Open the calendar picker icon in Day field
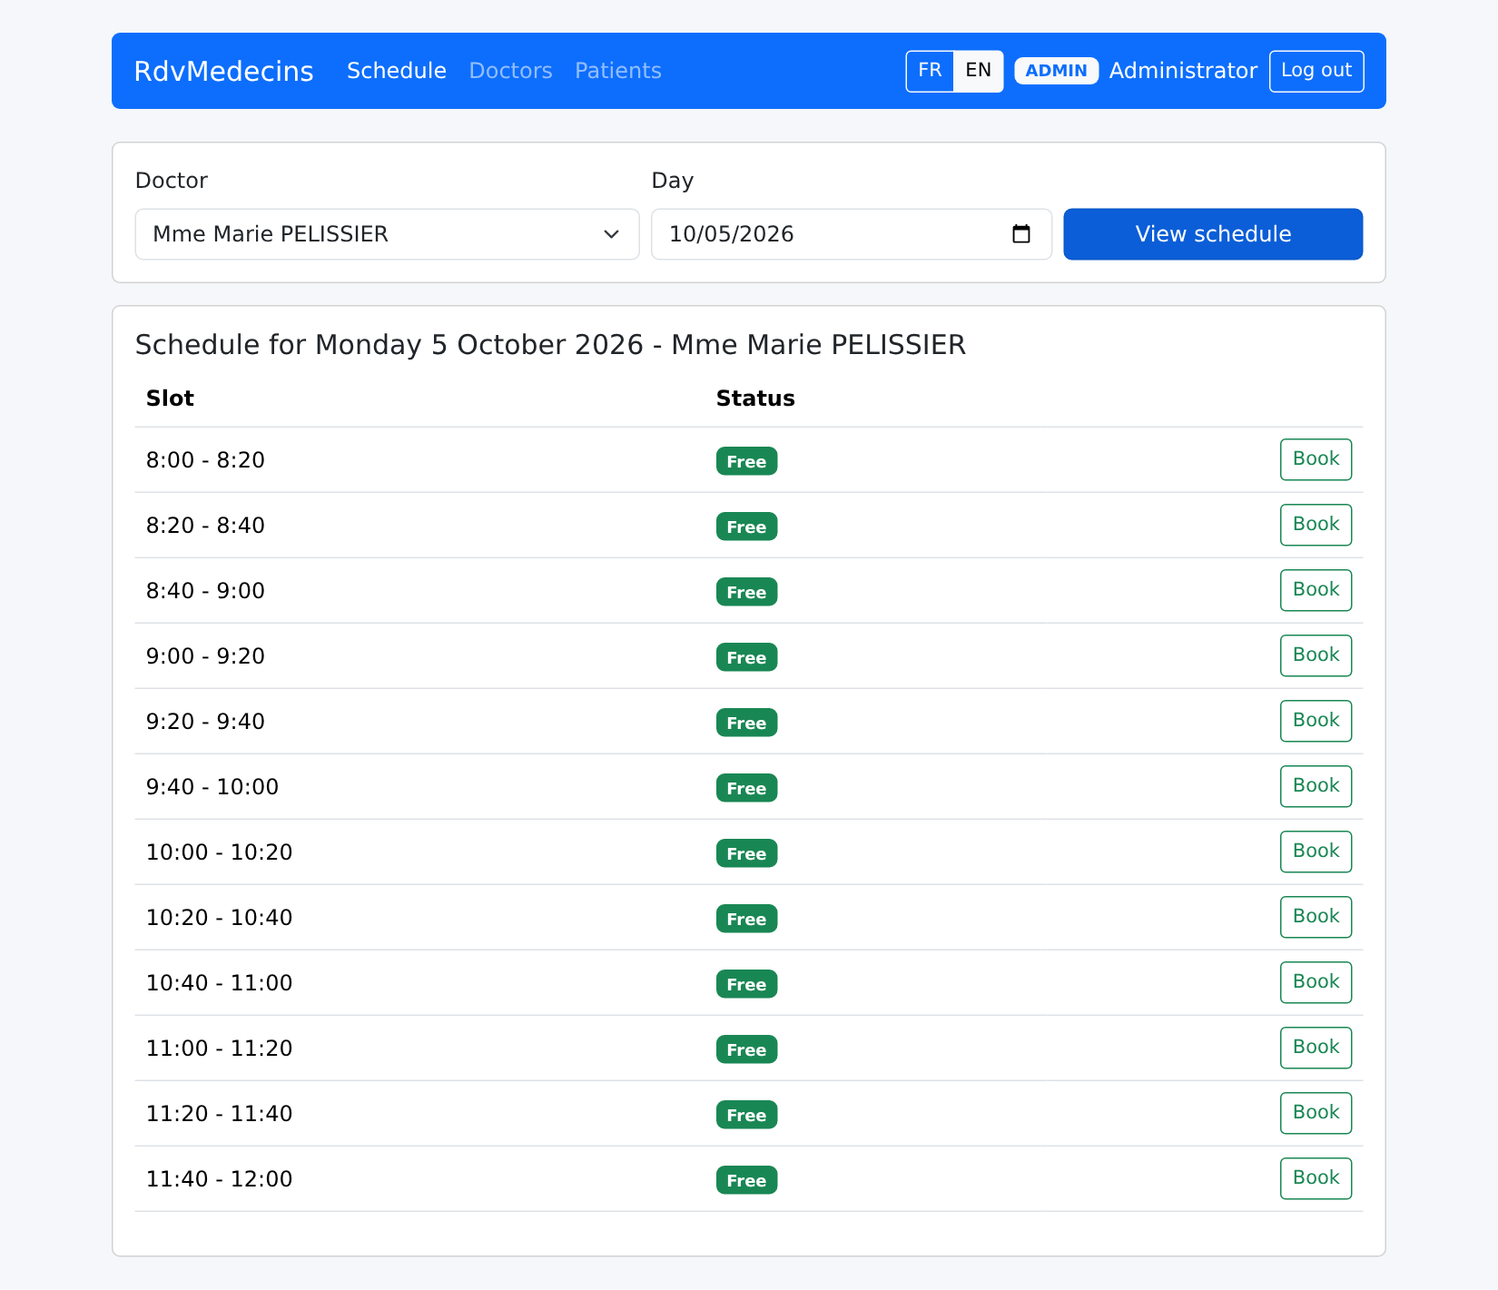Screen dimensions: 1498x1290 click(1020, 234)
